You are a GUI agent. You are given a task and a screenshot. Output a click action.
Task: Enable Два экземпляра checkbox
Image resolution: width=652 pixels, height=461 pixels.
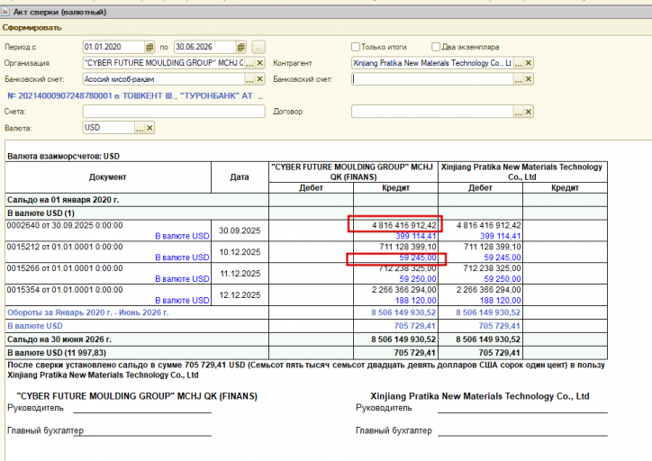[435, 47]
